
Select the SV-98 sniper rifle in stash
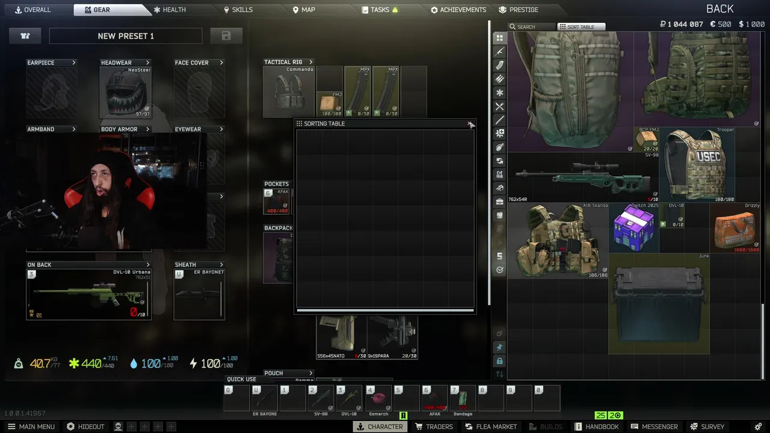click(583, 177)
